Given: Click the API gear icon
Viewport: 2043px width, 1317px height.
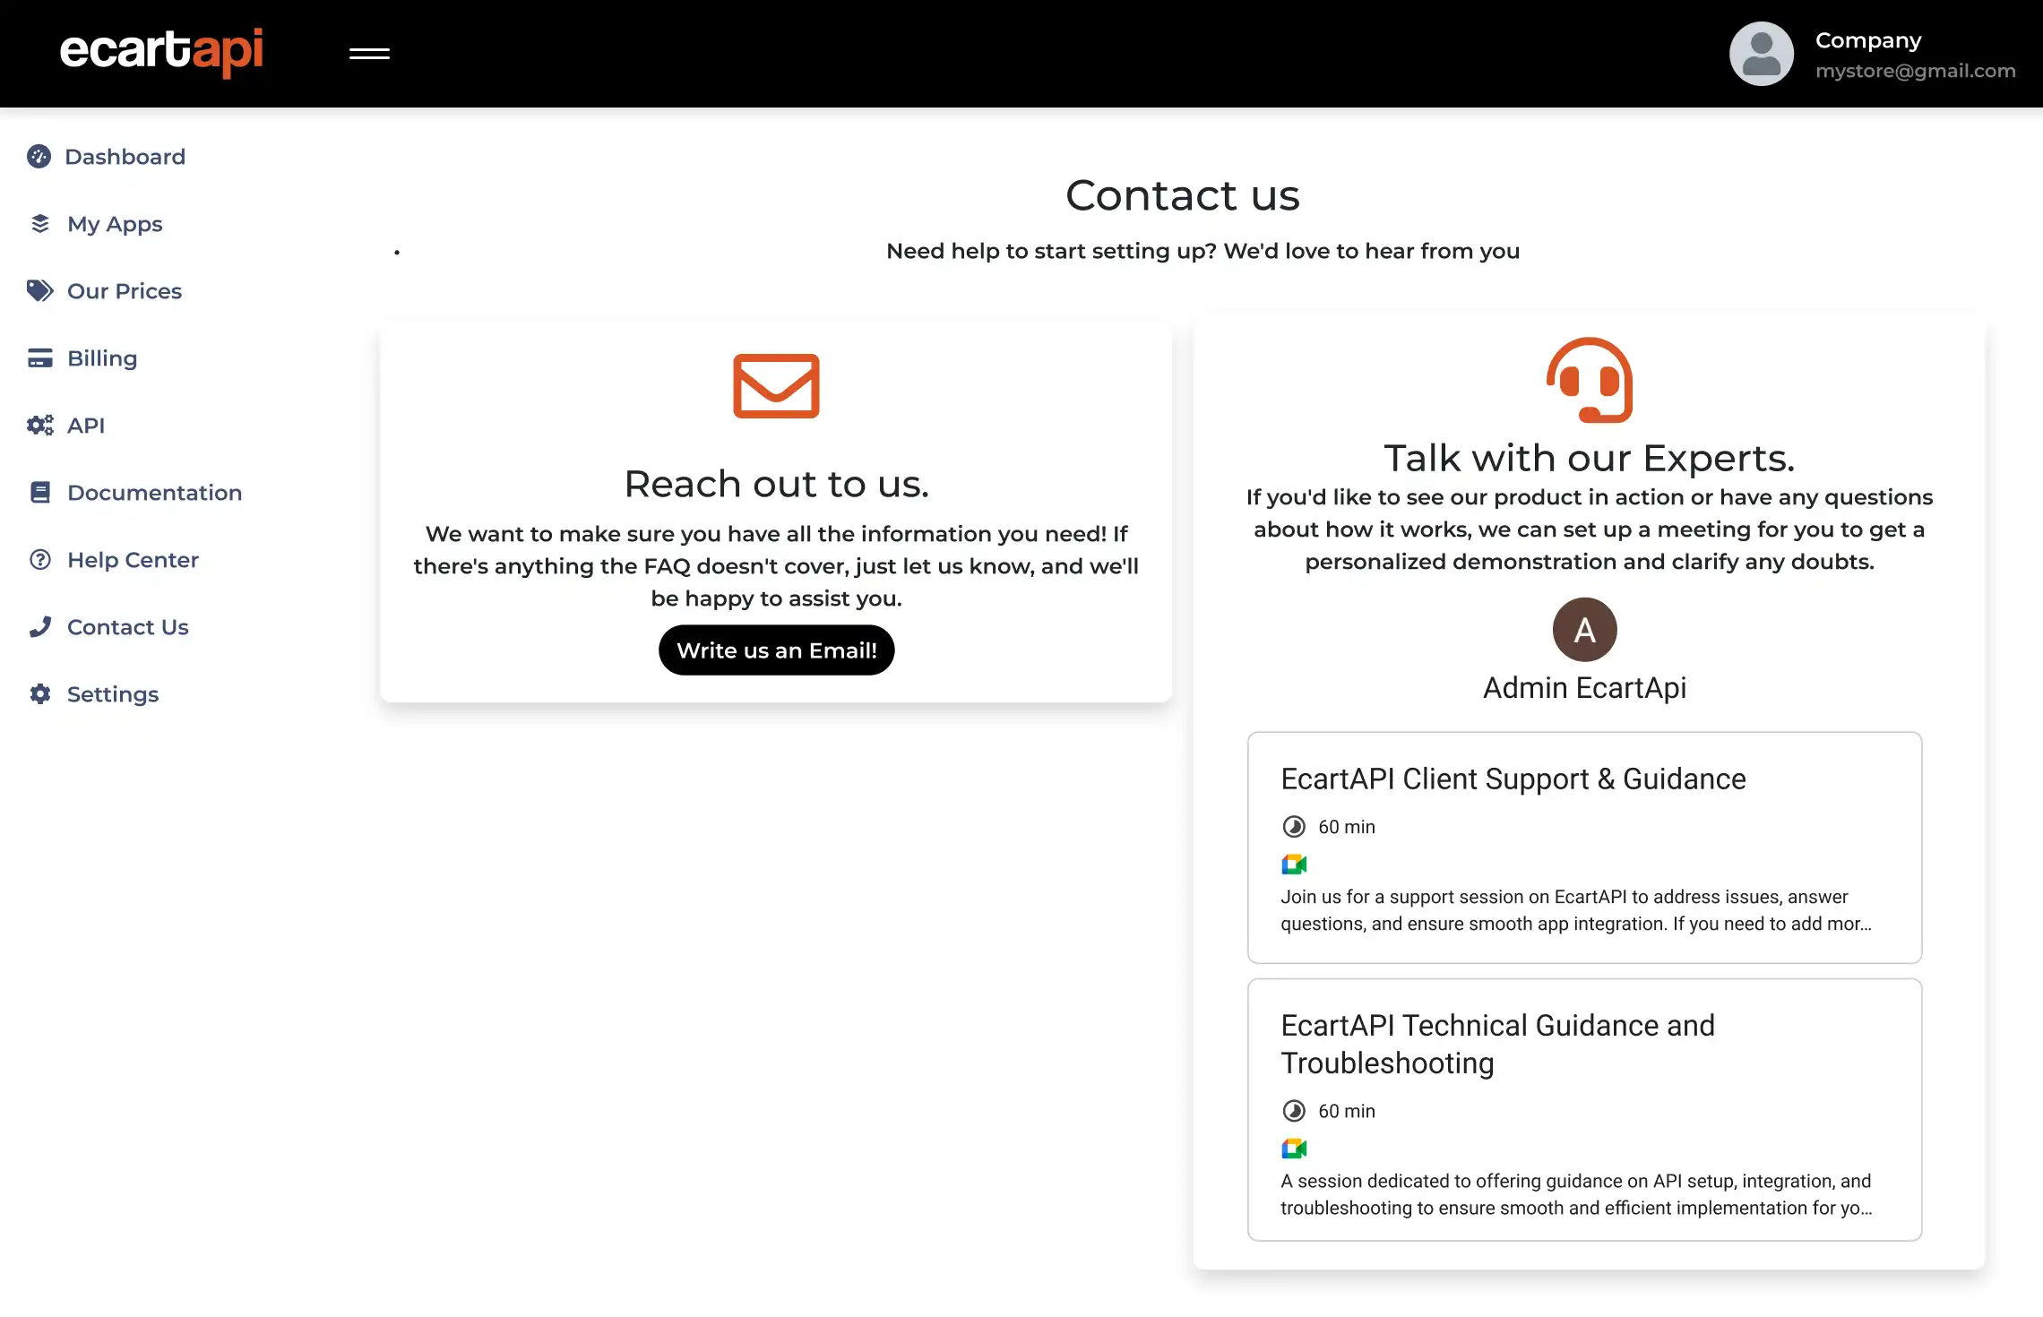Looking at the screenshot, I should coord(39,425).
